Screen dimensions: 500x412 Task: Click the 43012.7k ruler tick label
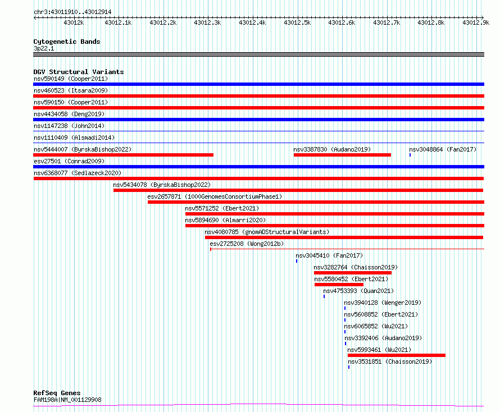tap(387, 22)
